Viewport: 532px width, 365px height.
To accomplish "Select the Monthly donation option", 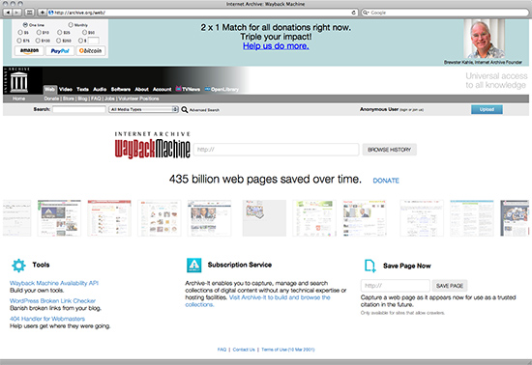I will [x=71, y=25].
